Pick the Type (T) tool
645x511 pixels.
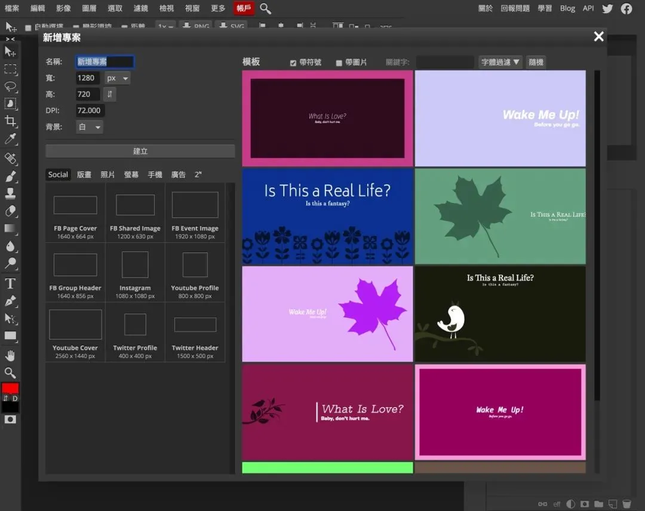10,284
